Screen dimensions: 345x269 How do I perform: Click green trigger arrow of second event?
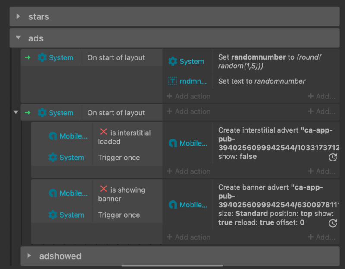coord(28,113)
